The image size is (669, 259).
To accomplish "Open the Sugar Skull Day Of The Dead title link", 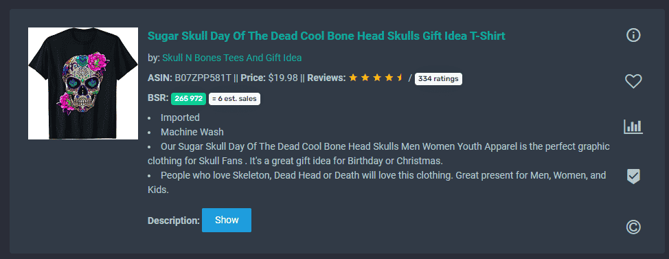I will [x=326, y=36].
